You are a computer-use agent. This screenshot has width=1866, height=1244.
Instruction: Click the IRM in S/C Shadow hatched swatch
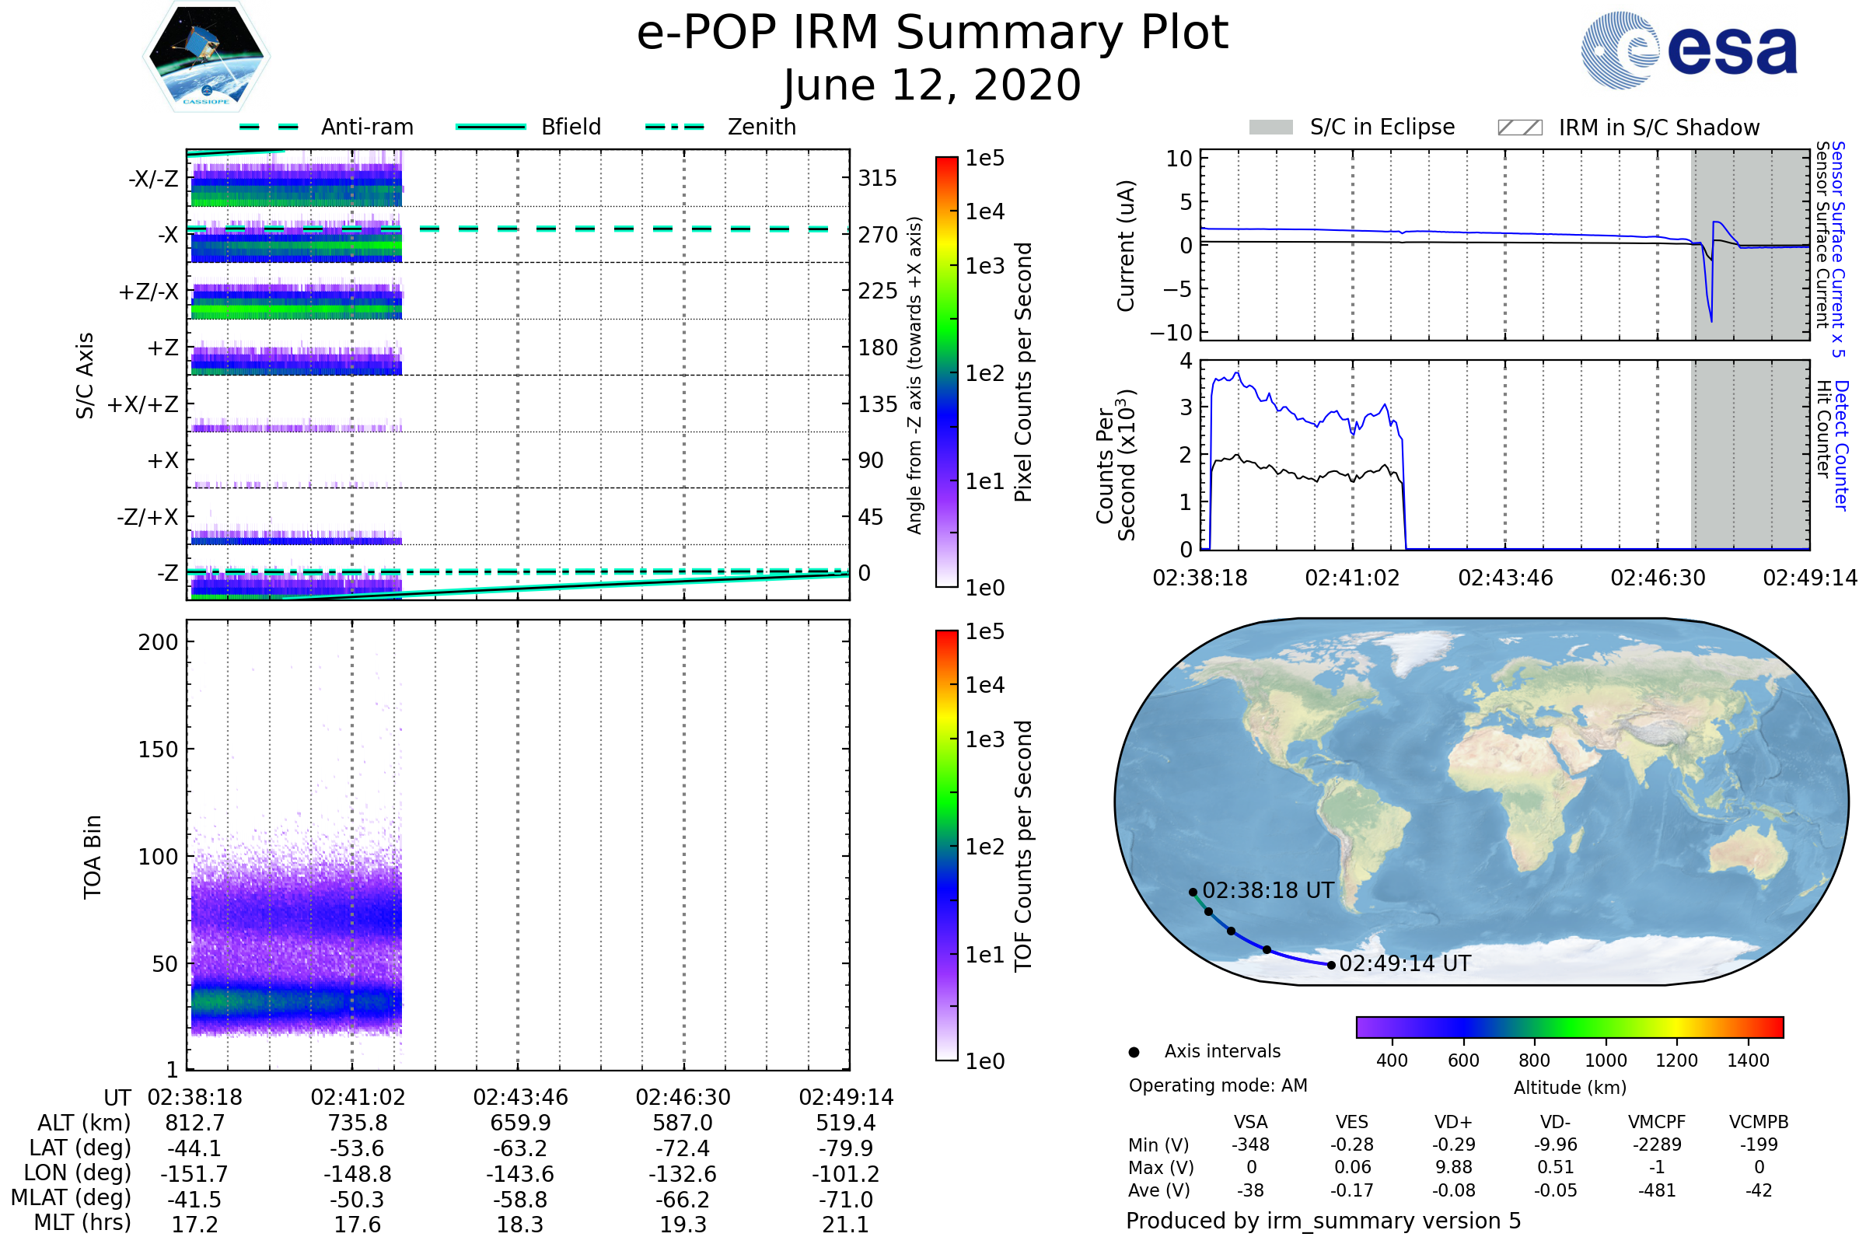(1519, 128)
